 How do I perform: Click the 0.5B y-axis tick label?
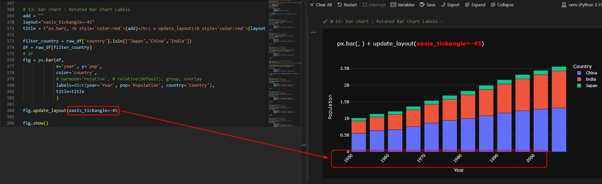coord(345,135)
